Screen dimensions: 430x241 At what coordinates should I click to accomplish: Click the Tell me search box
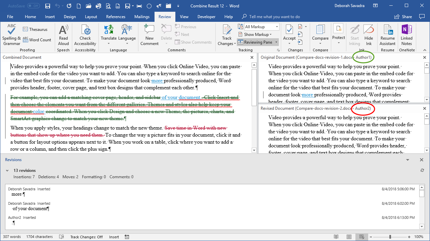click(274, 17)
